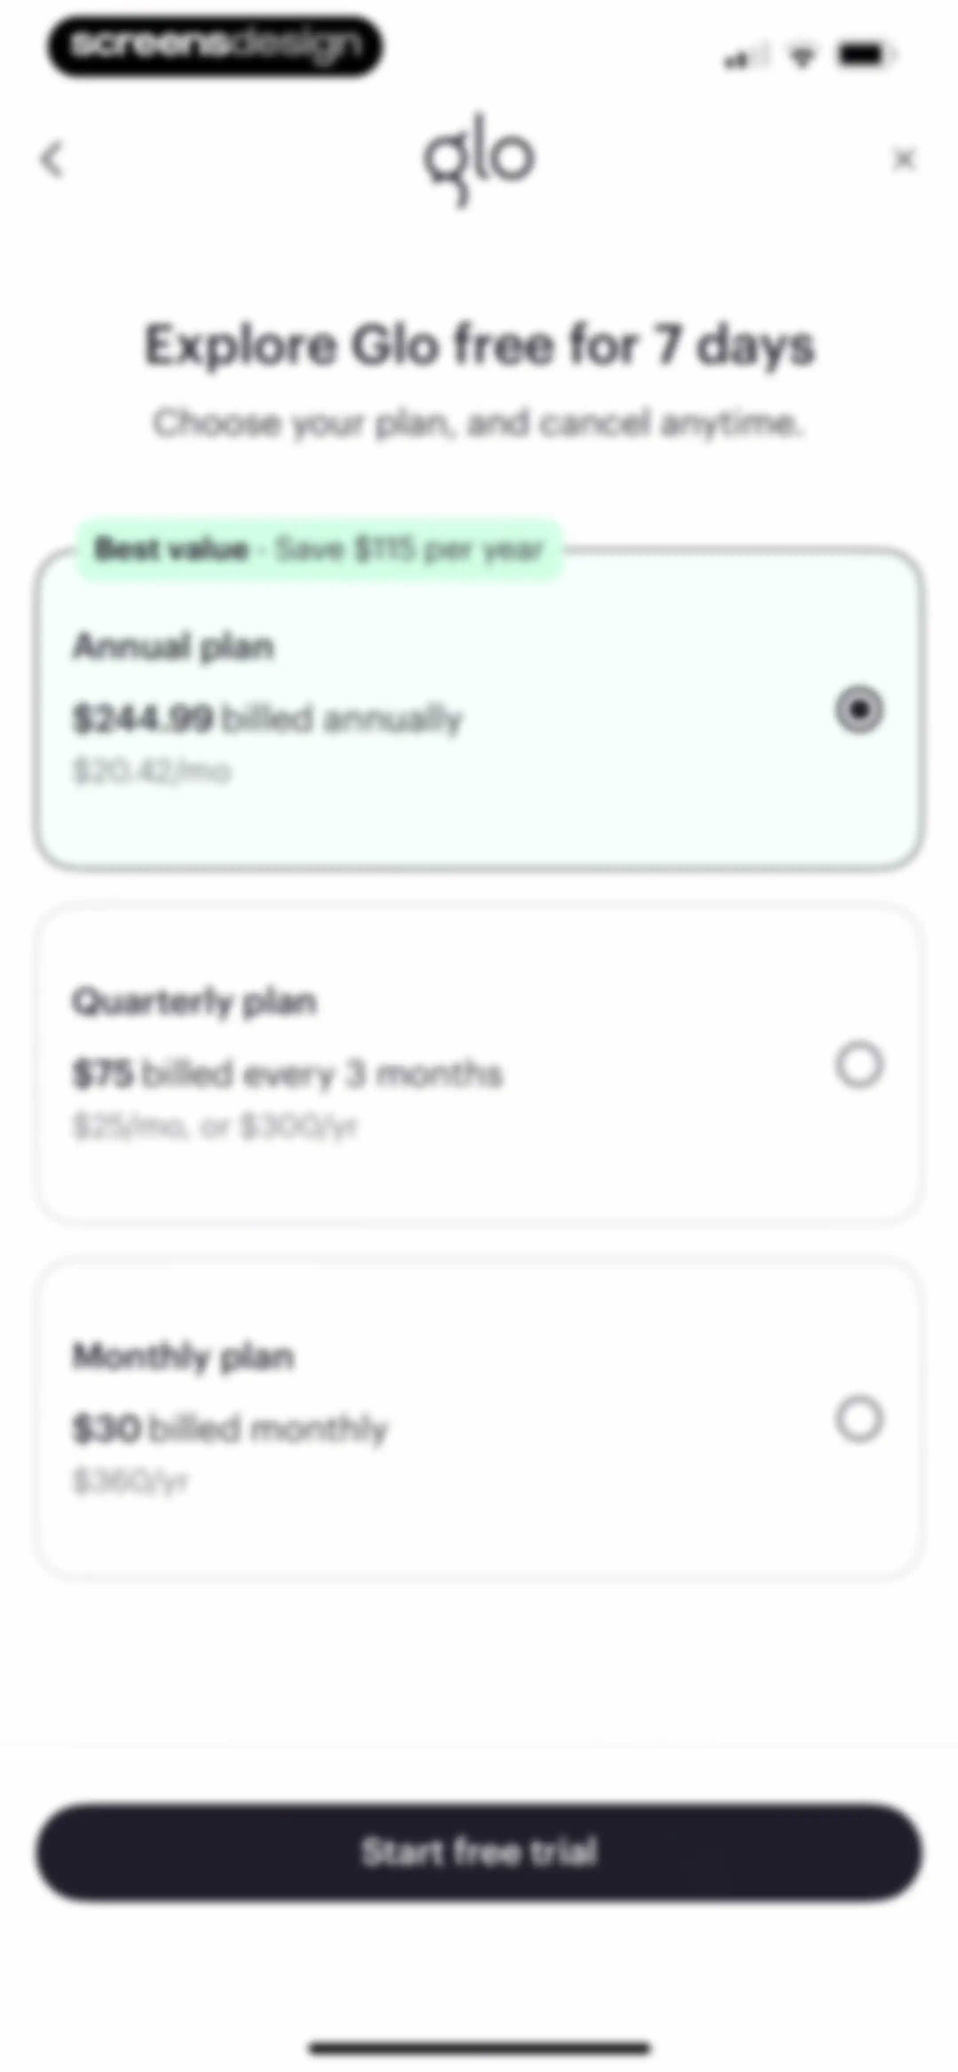The width and height of the screenshot is (958, 2072).
Task: Choose the Quarterly plan card title
Action: [x=194, y=1002]
